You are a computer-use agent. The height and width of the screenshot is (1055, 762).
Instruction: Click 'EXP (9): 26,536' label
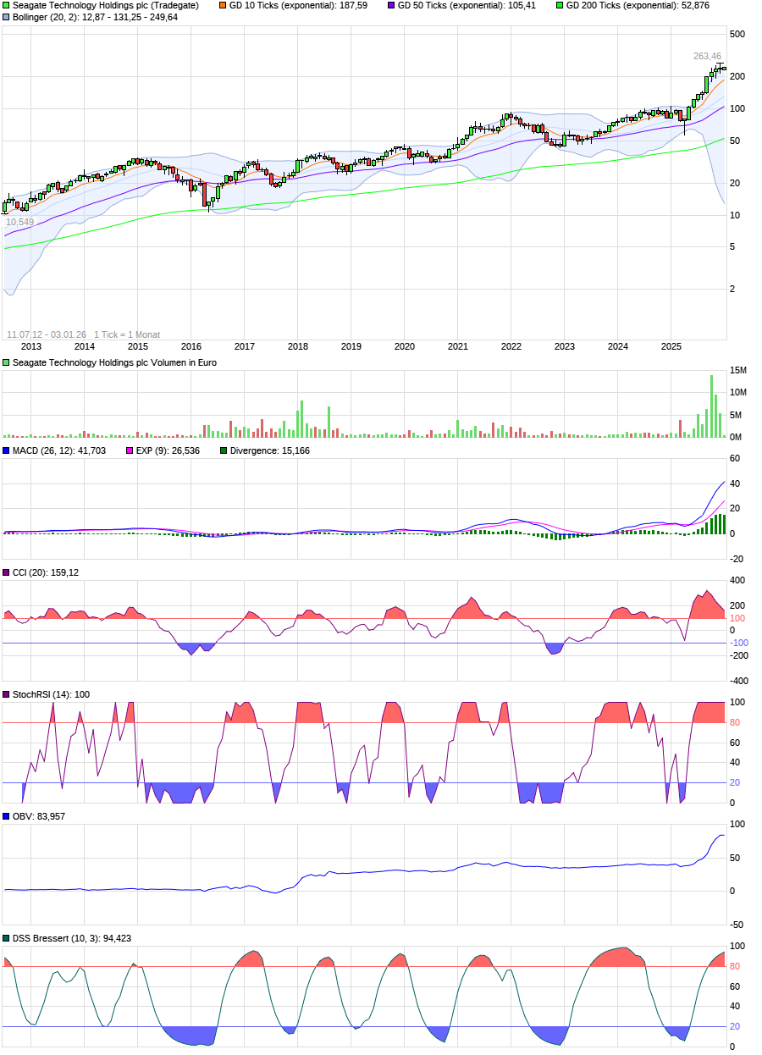click(x=168, y=450)
